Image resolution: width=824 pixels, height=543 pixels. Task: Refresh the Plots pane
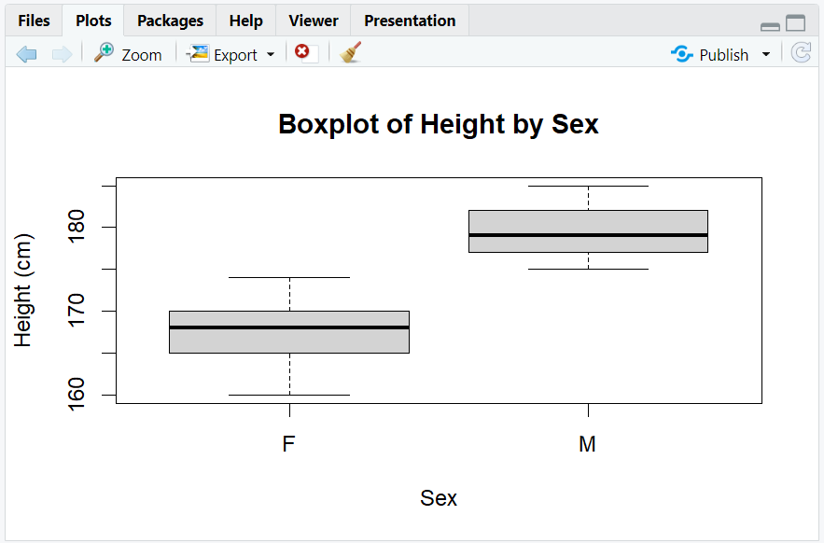[801, 53]
